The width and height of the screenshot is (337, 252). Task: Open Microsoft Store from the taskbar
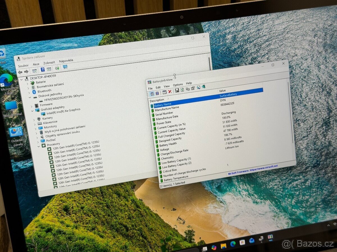(242, 242)
